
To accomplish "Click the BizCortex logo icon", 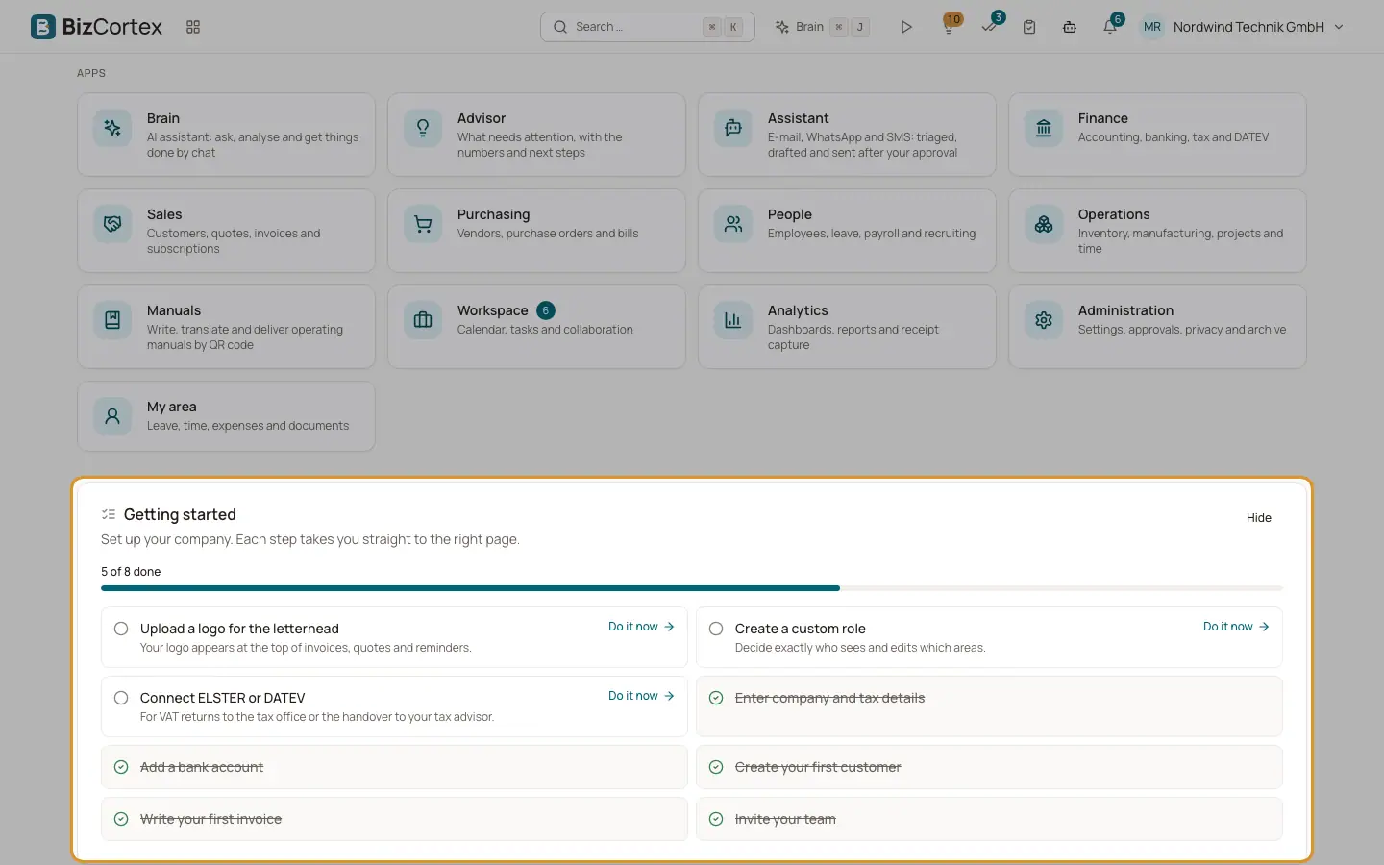I will pos(43,27).
